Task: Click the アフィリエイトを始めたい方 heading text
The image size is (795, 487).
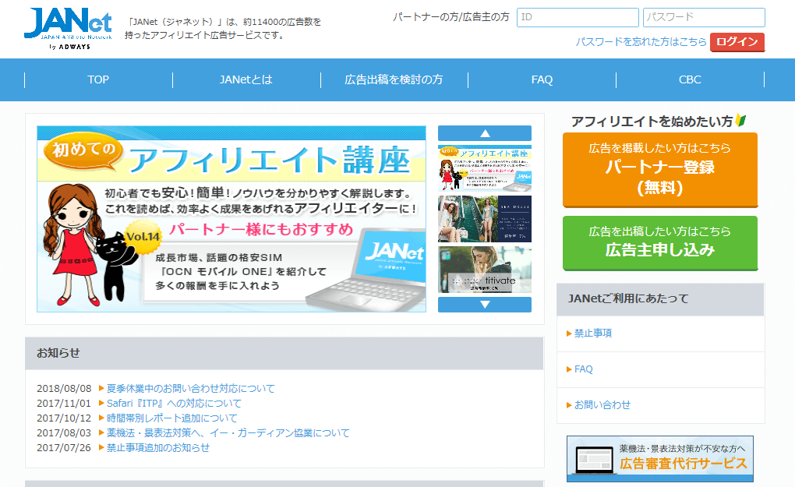Action: click(x=652, y=121)
